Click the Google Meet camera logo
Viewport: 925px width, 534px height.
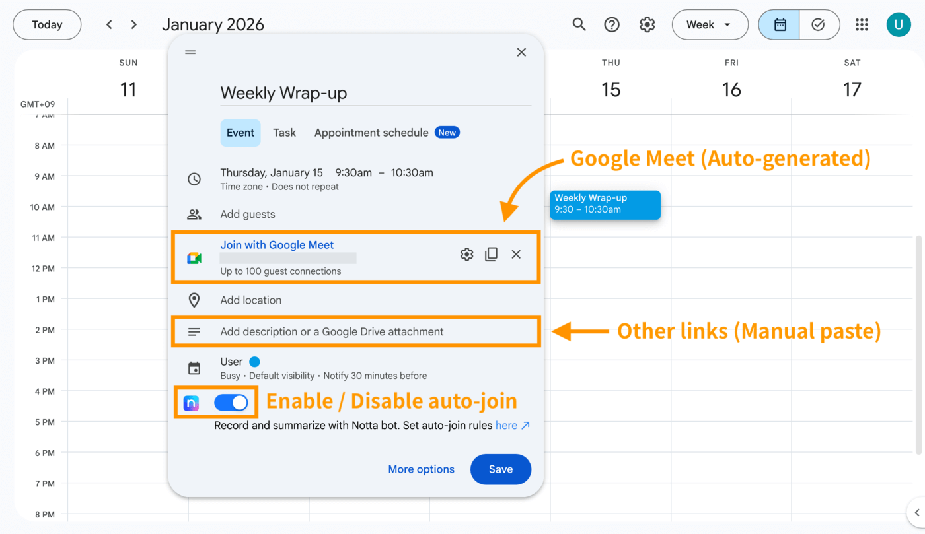194,258
